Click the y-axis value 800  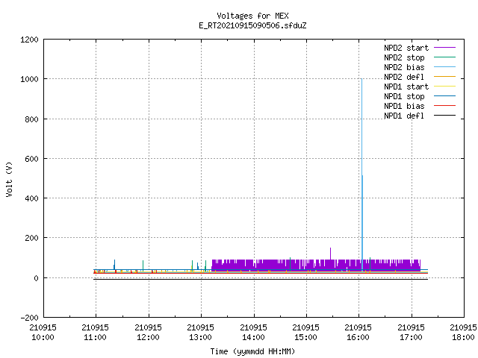[31, 119]
